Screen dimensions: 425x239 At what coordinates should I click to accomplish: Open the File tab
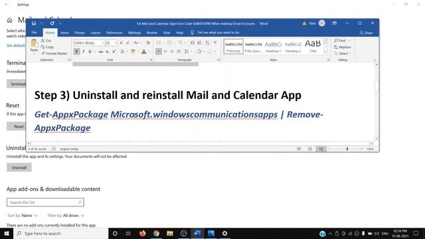click(x=34, y=33)
